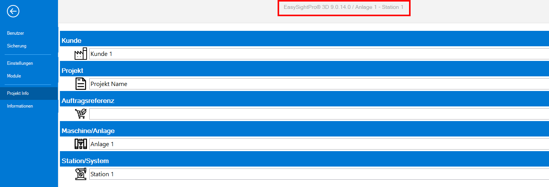Click the document icon beside Projekt Name
Screen dimensions: 549x187
[80, 84]
